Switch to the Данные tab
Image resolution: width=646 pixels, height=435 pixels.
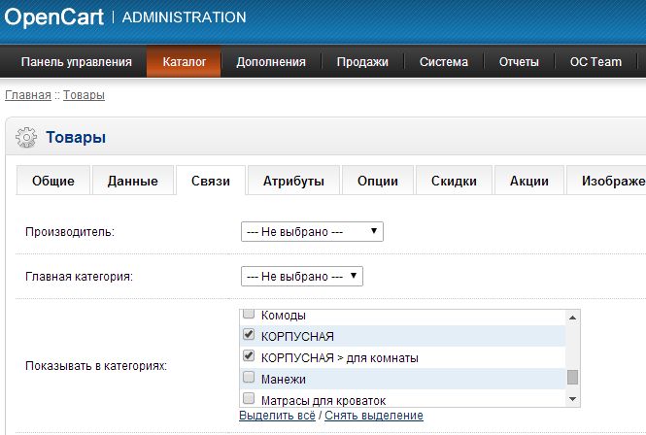point(133,181)
